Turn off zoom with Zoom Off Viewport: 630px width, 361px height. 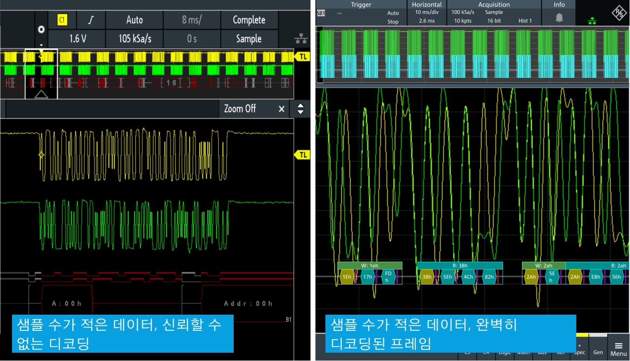(240, 108)
